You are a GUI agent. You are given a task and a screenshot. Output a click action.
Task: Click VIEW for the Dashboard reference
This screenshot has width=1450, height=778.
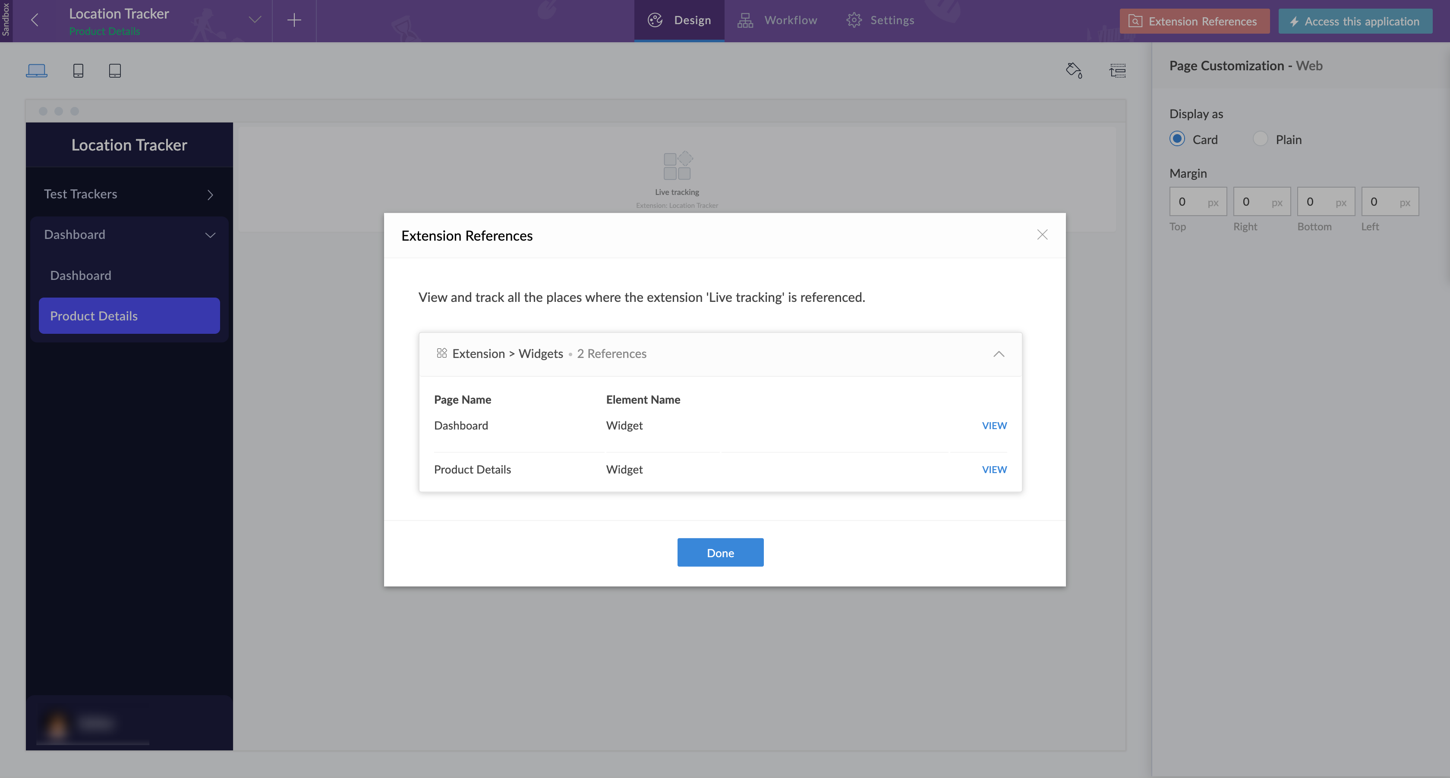point(994,426)
